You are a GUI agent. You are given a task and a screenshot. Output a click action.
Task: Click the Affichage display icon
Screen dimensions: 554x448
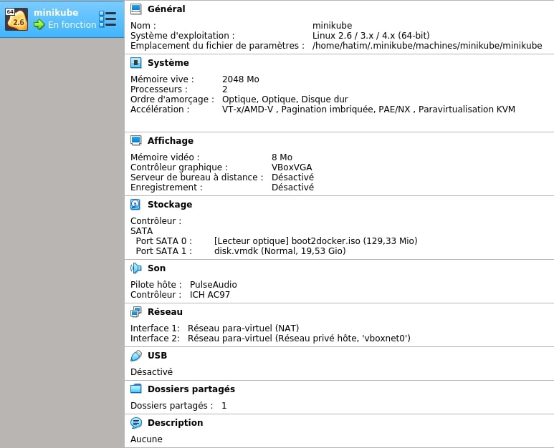pos(135,141)
